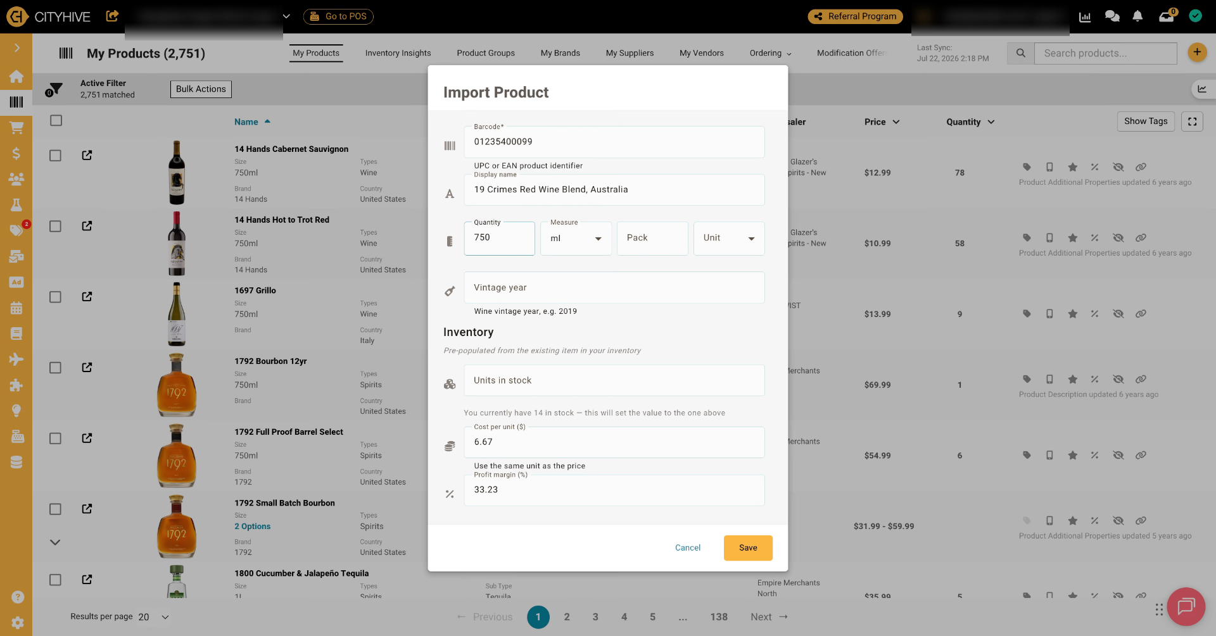Click the Vintage year field

click(614, 288)
